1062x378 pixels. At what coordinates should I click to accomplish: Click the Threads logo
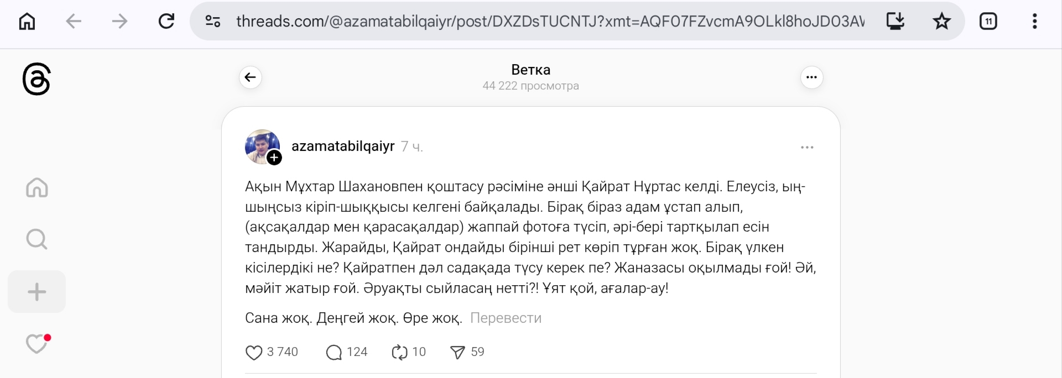(37, 79)
